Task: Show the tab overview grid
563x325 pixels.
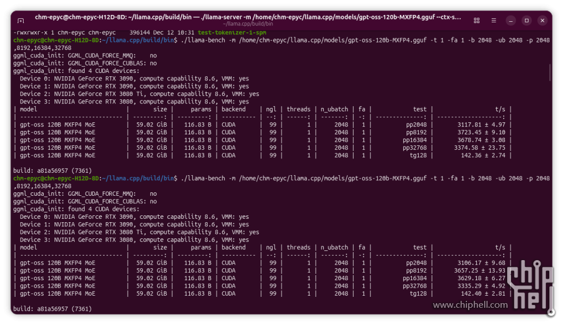Action: [477, 21]
